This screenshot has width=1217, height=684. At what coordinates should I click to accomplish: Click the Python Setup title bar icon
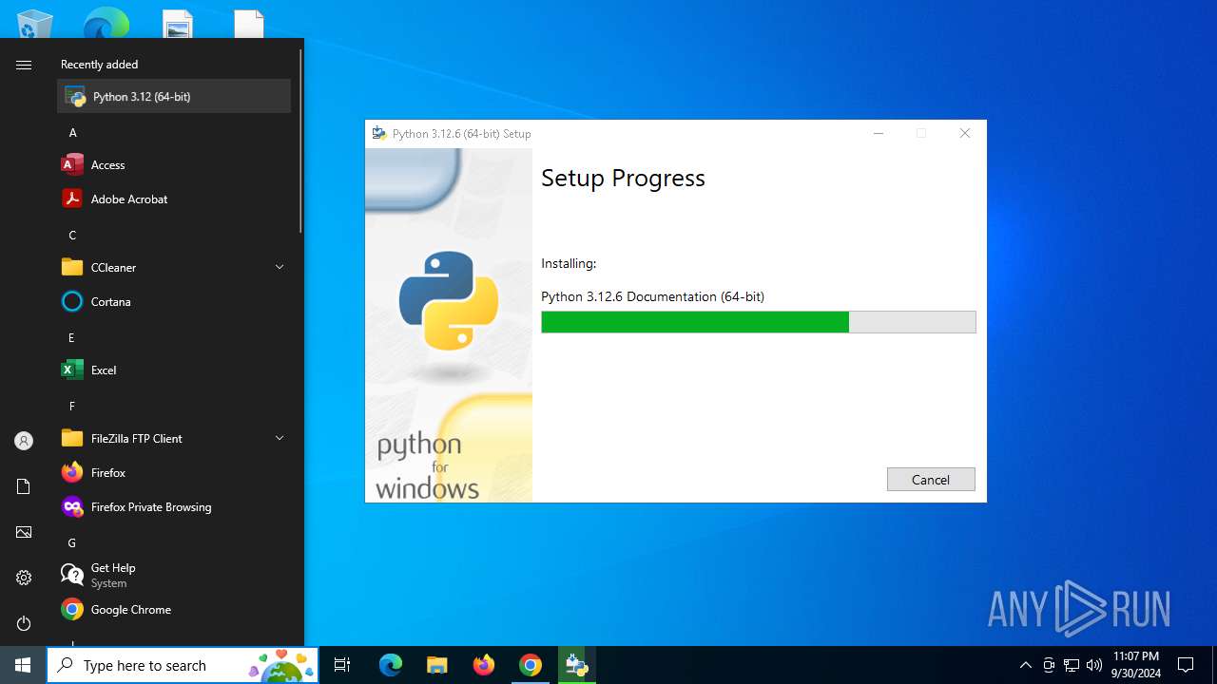379,133
